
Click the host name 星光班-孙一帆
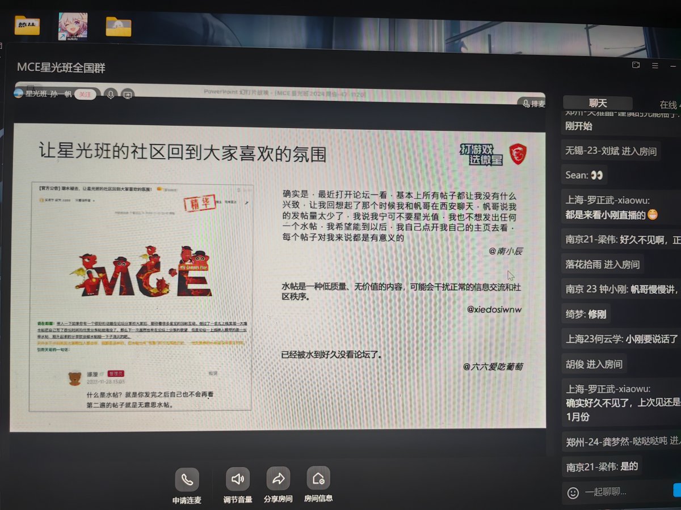(49, 94)
